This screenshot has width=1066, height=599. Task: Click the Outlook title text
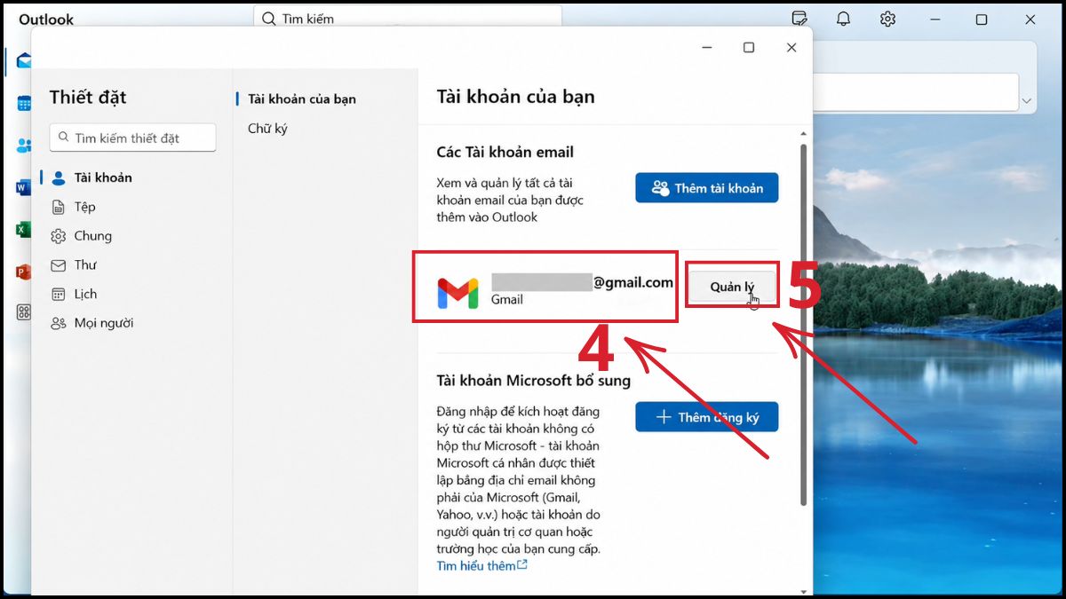tap(46, 19)
